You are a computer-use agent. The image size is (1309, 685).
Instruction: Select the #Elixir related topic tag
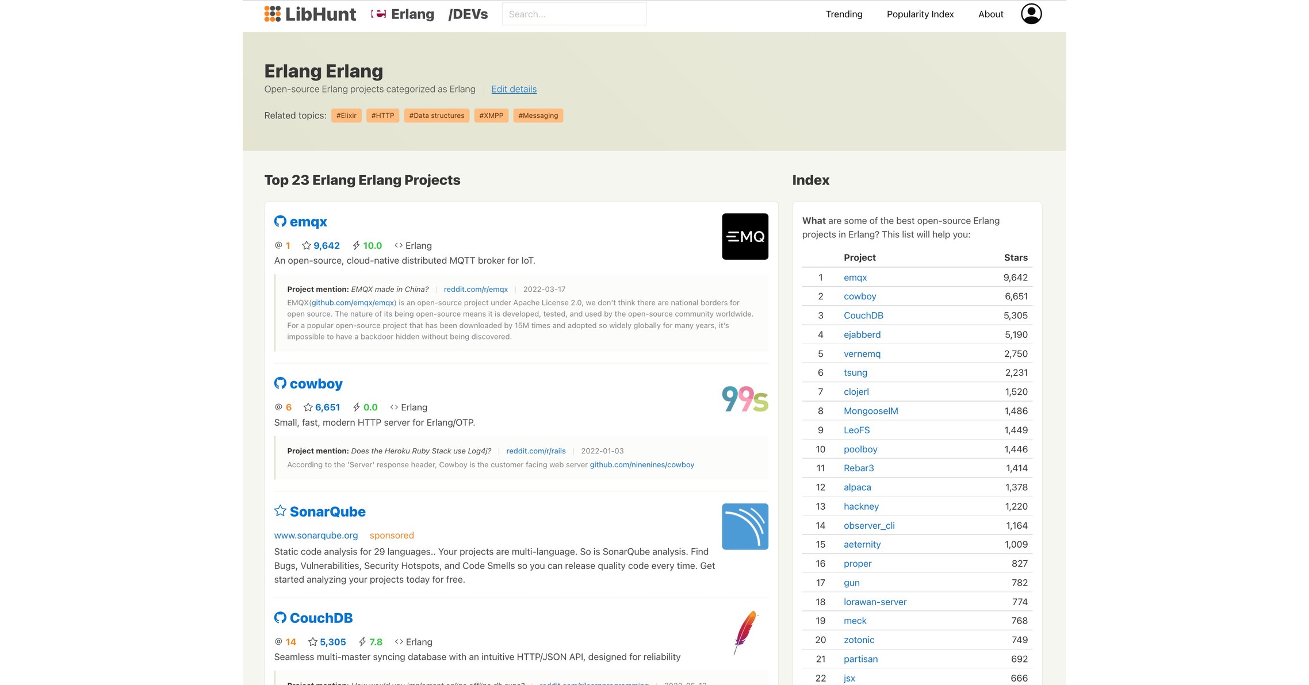tap(346, 115)
